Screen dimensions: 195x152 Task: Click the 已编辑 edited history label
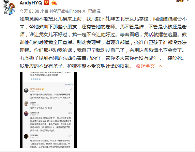coord(94,11)
